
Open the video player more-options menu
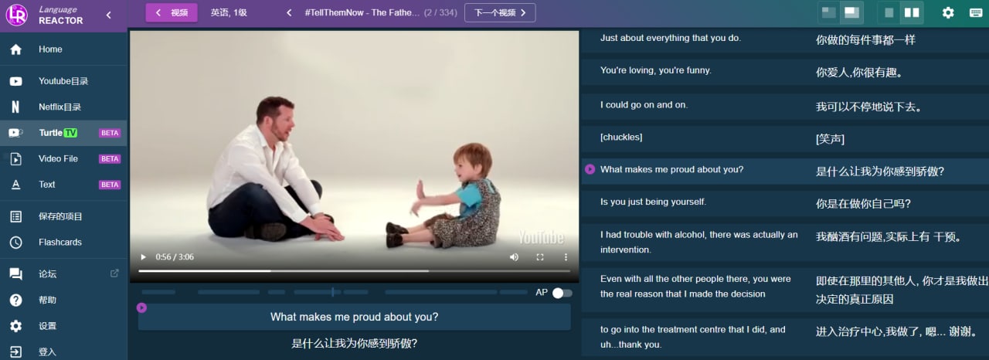(x=566, y=257)
